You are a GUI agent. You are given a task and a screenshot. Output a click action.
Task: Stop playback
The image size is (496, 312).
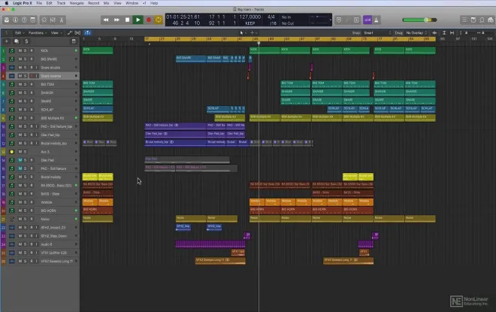click(x=127, y=20)
